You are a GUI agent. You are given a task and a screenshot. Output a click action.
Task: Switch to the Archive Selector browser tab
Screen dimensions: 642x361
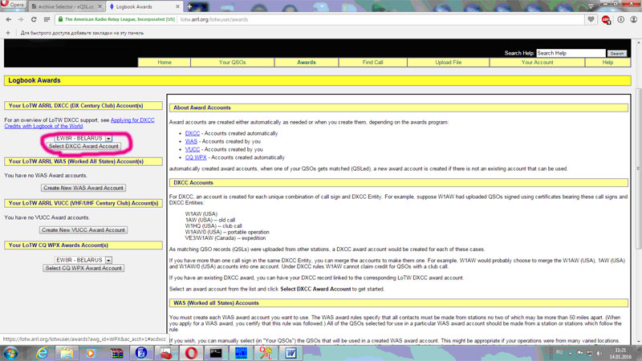63,6
